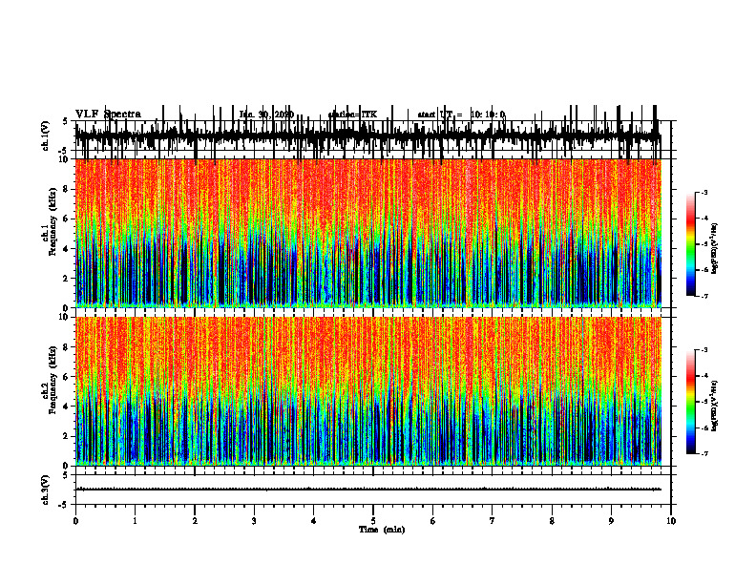Click '-7' on the ch.2 colorbar scale

click(704, 453)
